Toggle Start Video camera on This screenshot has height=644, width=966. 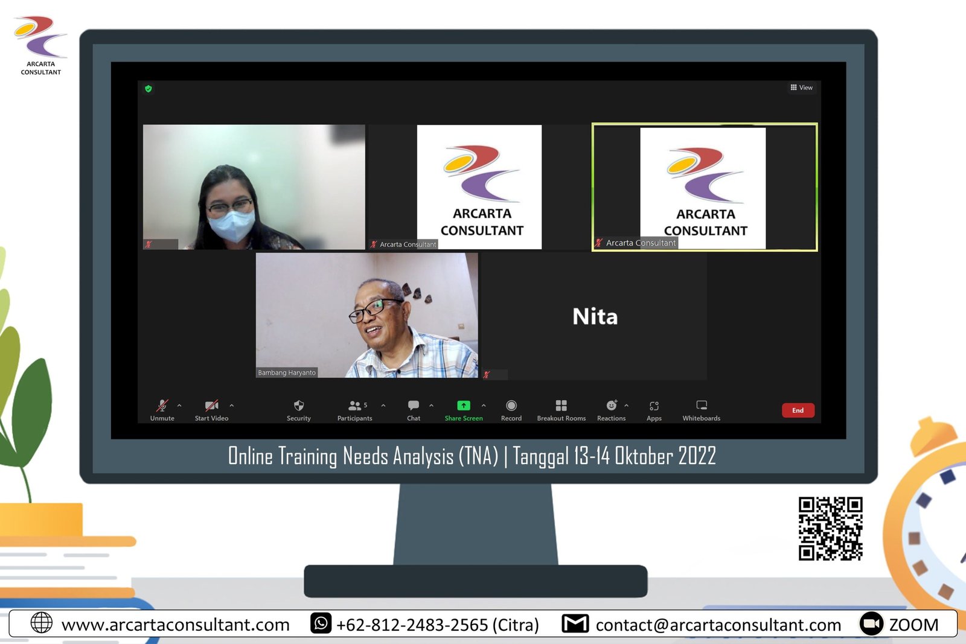[211, 406]
